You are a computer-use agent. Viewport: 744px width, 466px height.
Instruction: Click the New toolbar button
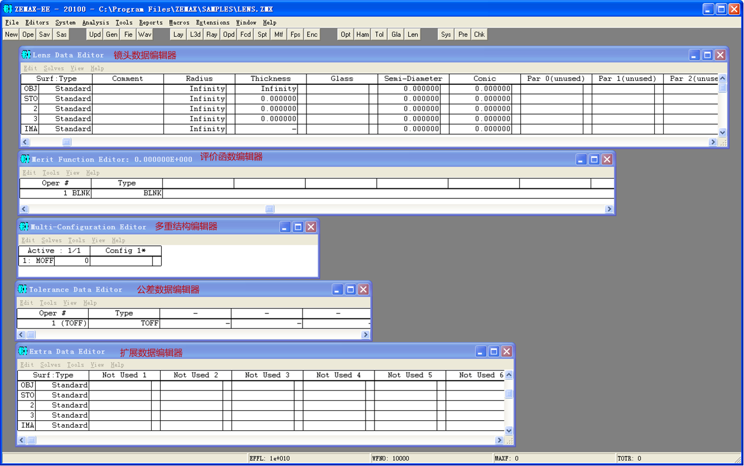pos(11,35)
